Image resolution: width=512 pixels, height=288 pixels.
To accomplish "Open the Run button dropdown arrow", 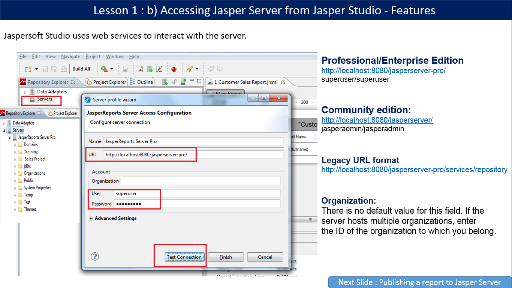I will click(x=111, y=69).
